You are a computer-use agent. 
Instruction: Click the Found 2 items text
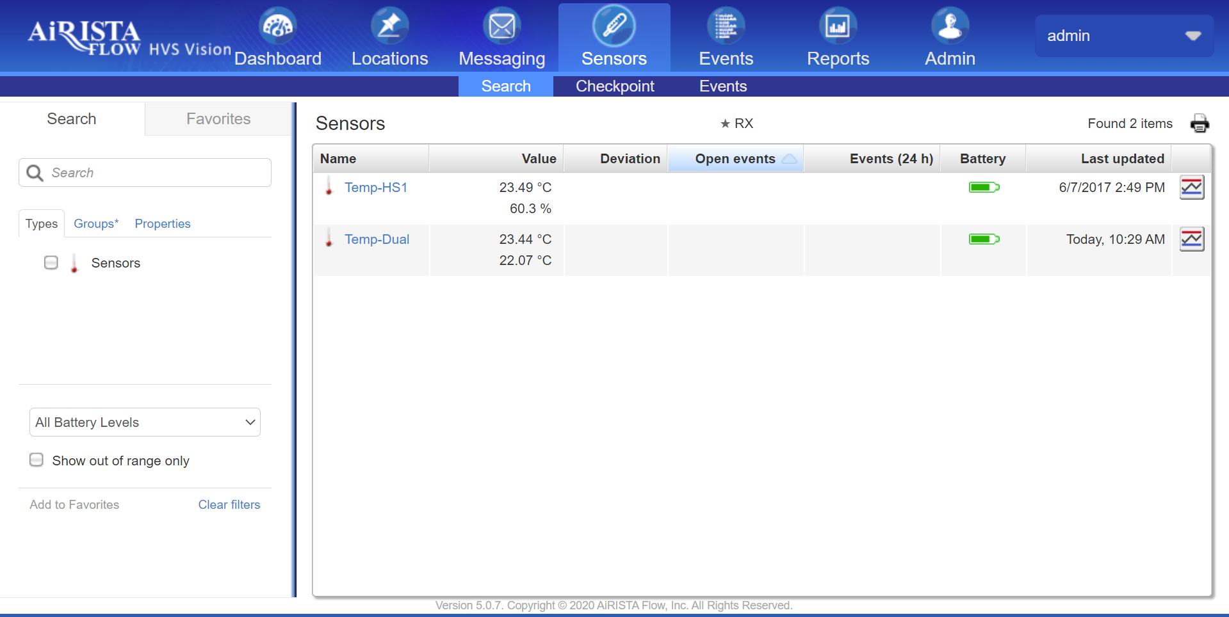(x=1130, y=124)
